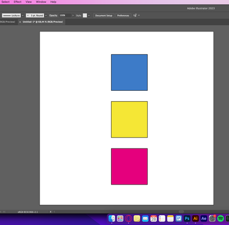This screenshot has width=229, height=225.
Task: Open Mail from the Dock
Action: pos(145,219)
